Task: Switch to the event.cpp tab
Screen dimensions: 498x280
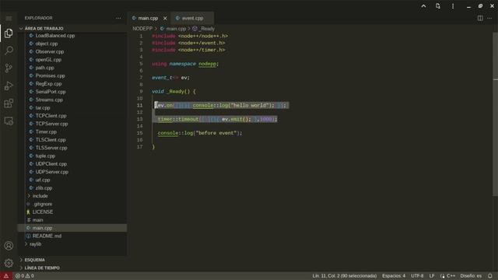Action: coord(192,19)
